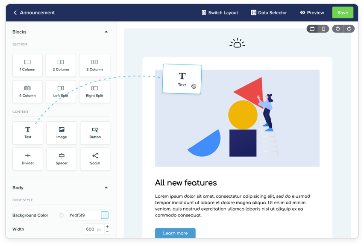
Task: Increase width with plus stepper
Action: point(107,226)
